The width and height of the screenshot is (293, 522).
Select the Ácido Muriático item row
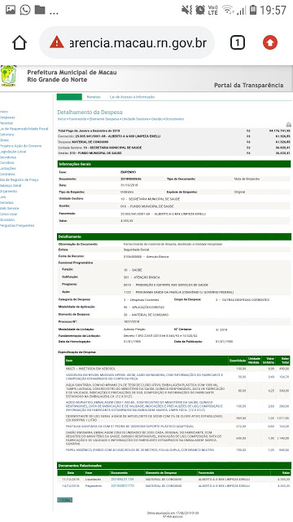click(177, 406)
